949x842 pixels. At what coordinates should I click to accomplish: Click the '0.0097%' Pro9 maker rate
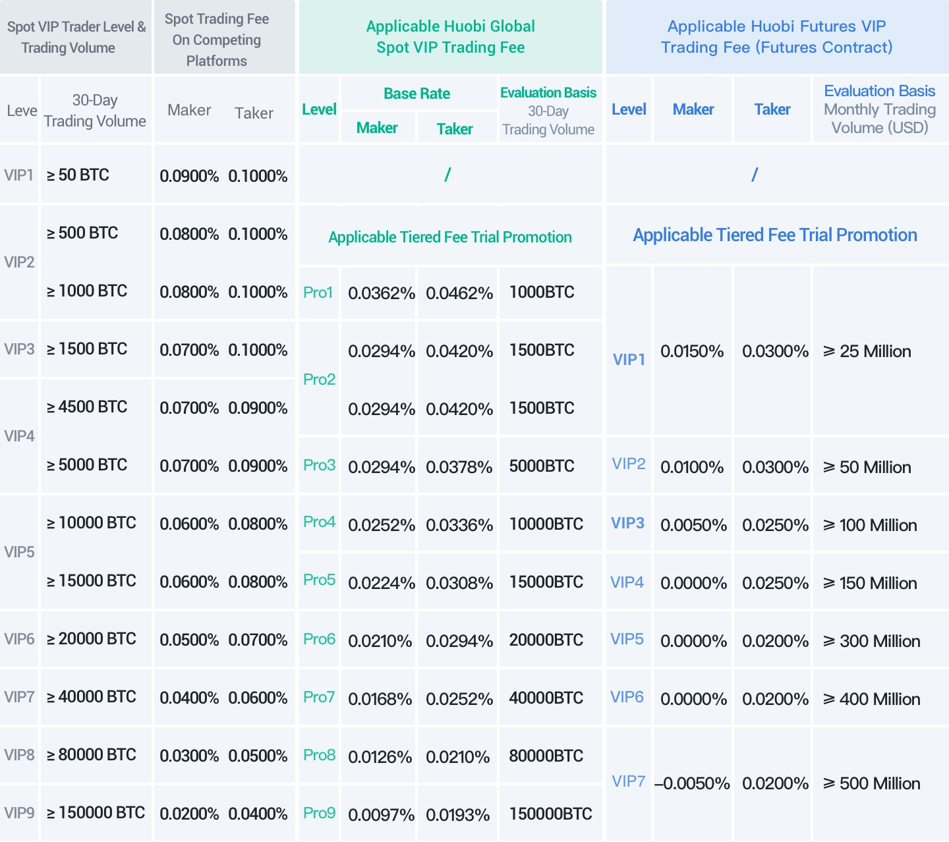click(x=381, y=815)
